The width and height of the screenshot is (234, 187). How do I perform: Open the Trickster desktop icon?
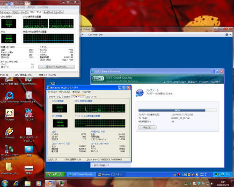10,115
